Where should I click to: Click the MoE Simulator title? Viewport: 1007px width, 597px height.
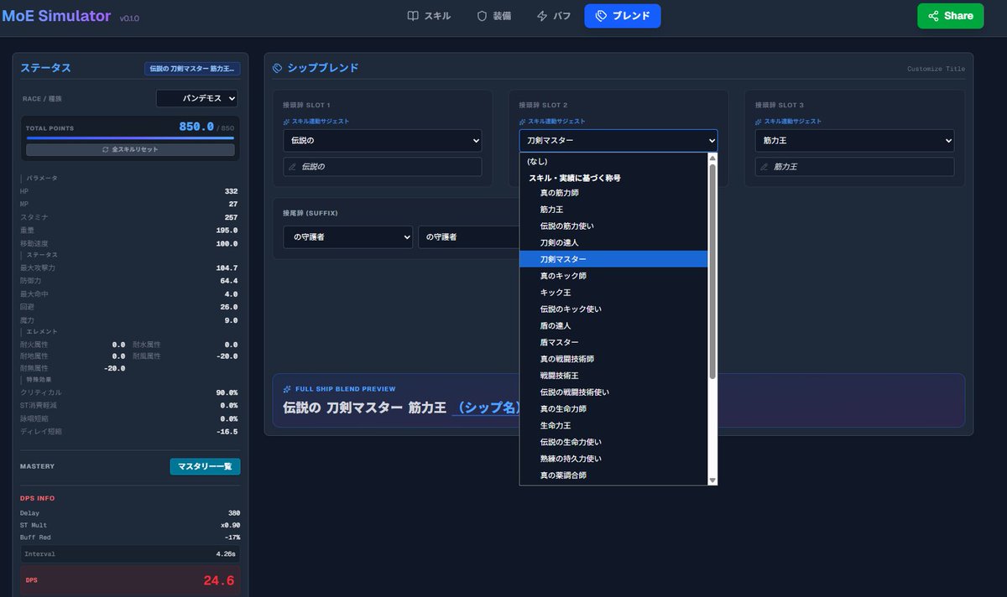click(56, 16)
